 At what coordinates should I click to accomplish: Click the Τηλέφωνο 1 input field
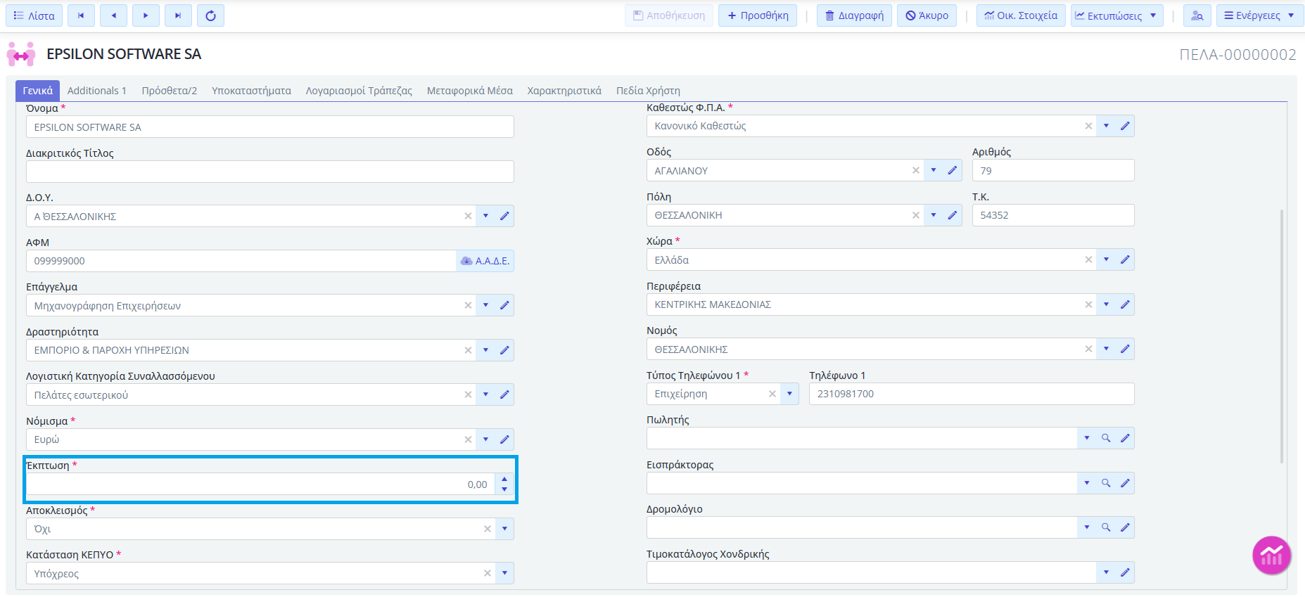click(972, 394)
